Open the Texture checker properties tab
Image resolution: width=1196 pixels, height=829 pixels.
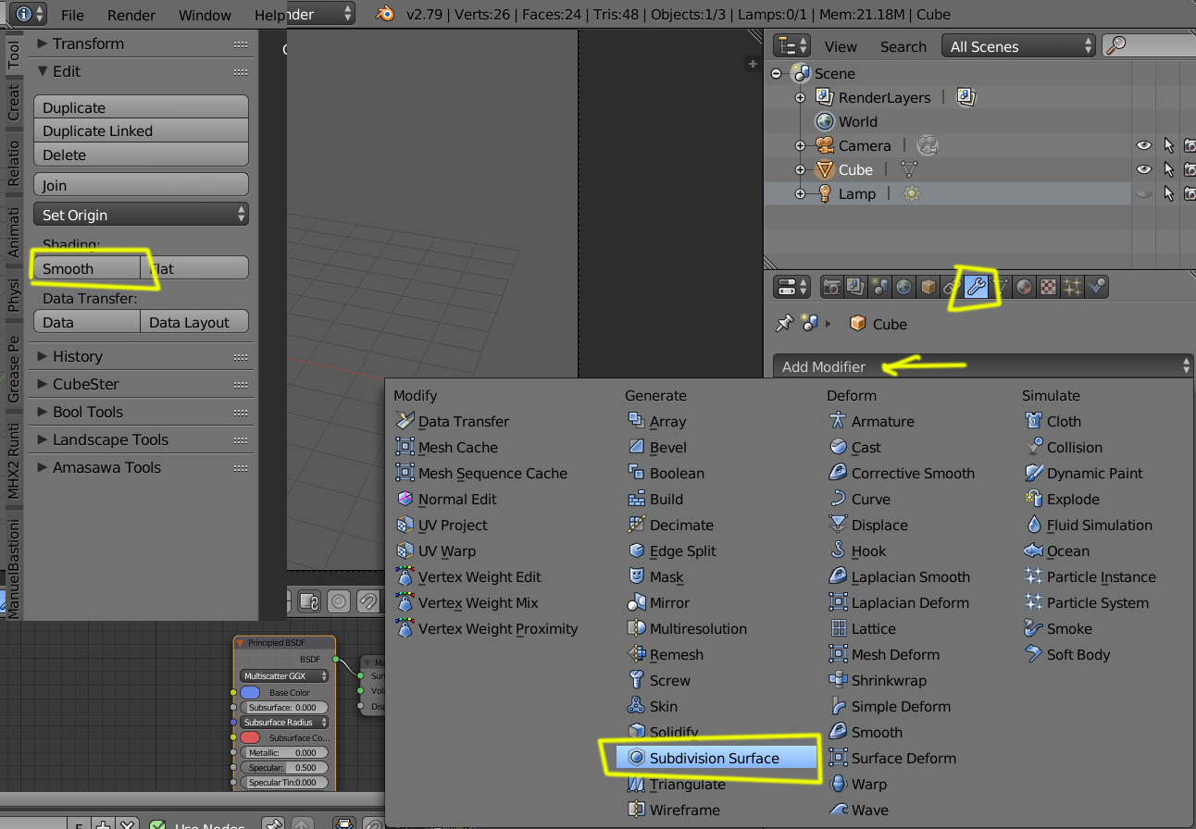pos(1049,287)
